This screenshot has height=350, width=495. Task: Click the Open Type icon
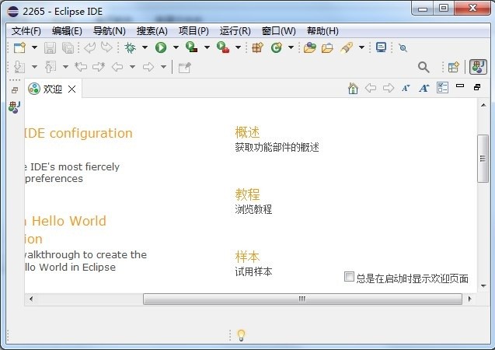coord(310,47)
